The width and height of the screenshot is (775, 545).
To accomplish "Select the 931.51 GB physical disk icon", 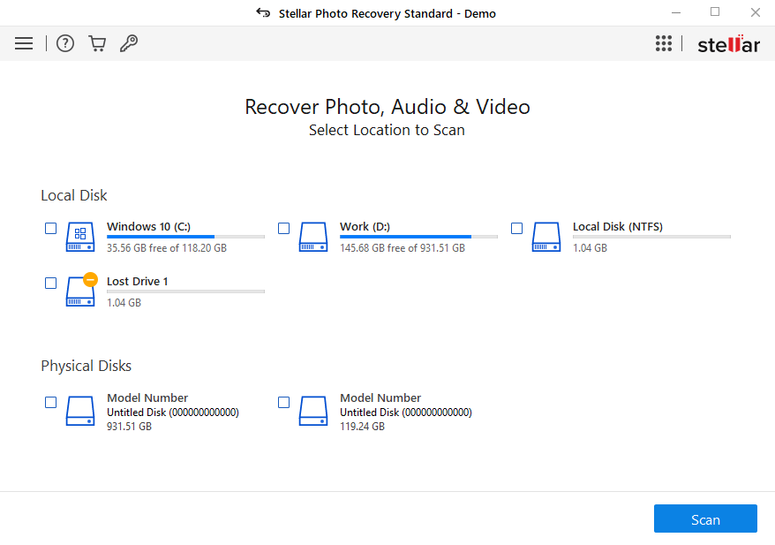I will click(x=79, y=410).
